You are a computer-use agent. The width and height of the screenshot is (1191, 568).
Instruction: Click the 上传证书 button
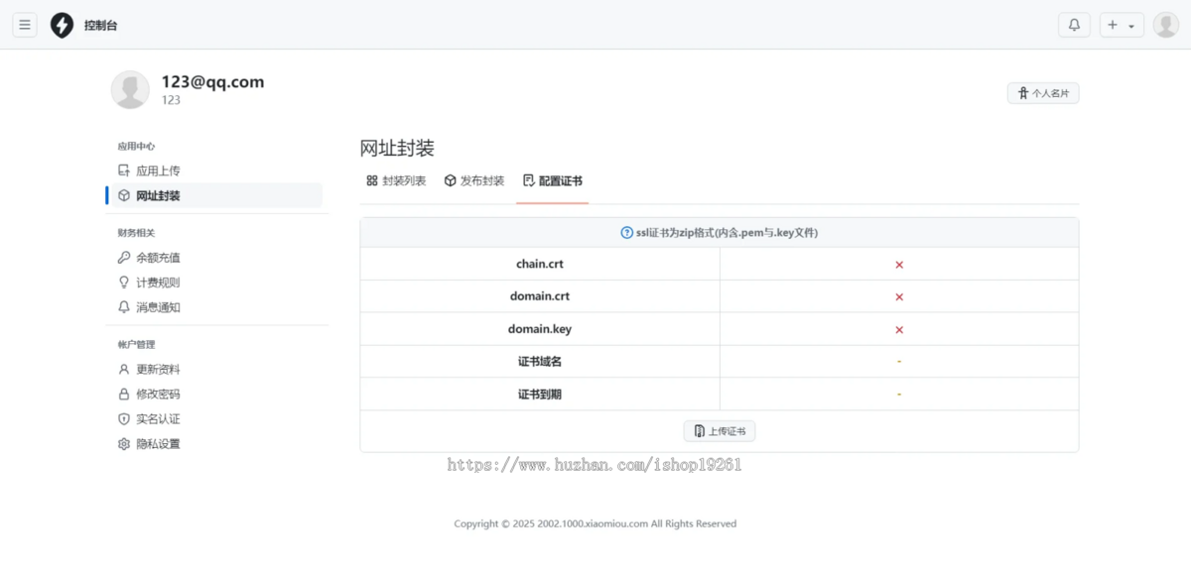pos(720,431)
